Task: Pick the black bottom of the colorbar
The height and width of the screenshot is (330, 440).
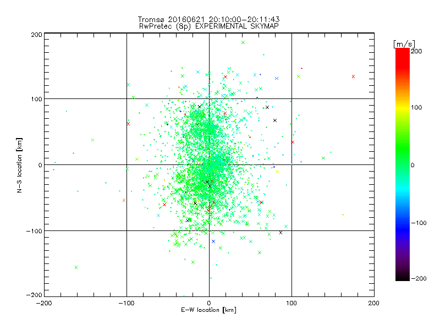Action: (x=403, y=277)
